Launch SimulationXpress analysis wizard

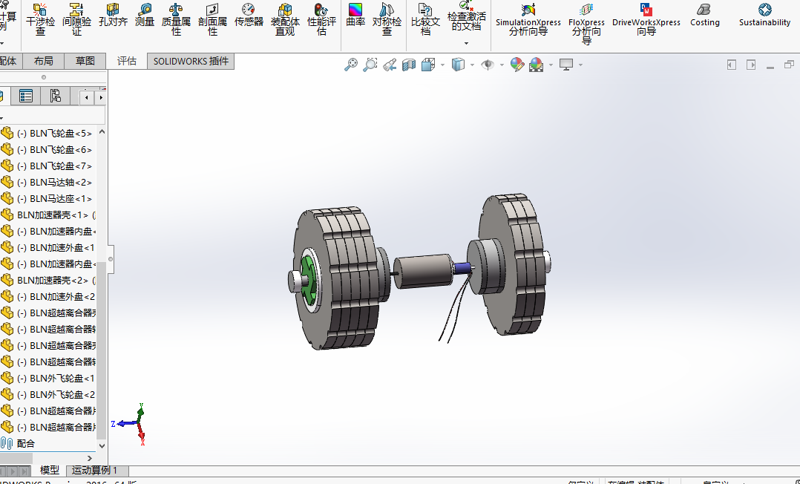[528, 19]
